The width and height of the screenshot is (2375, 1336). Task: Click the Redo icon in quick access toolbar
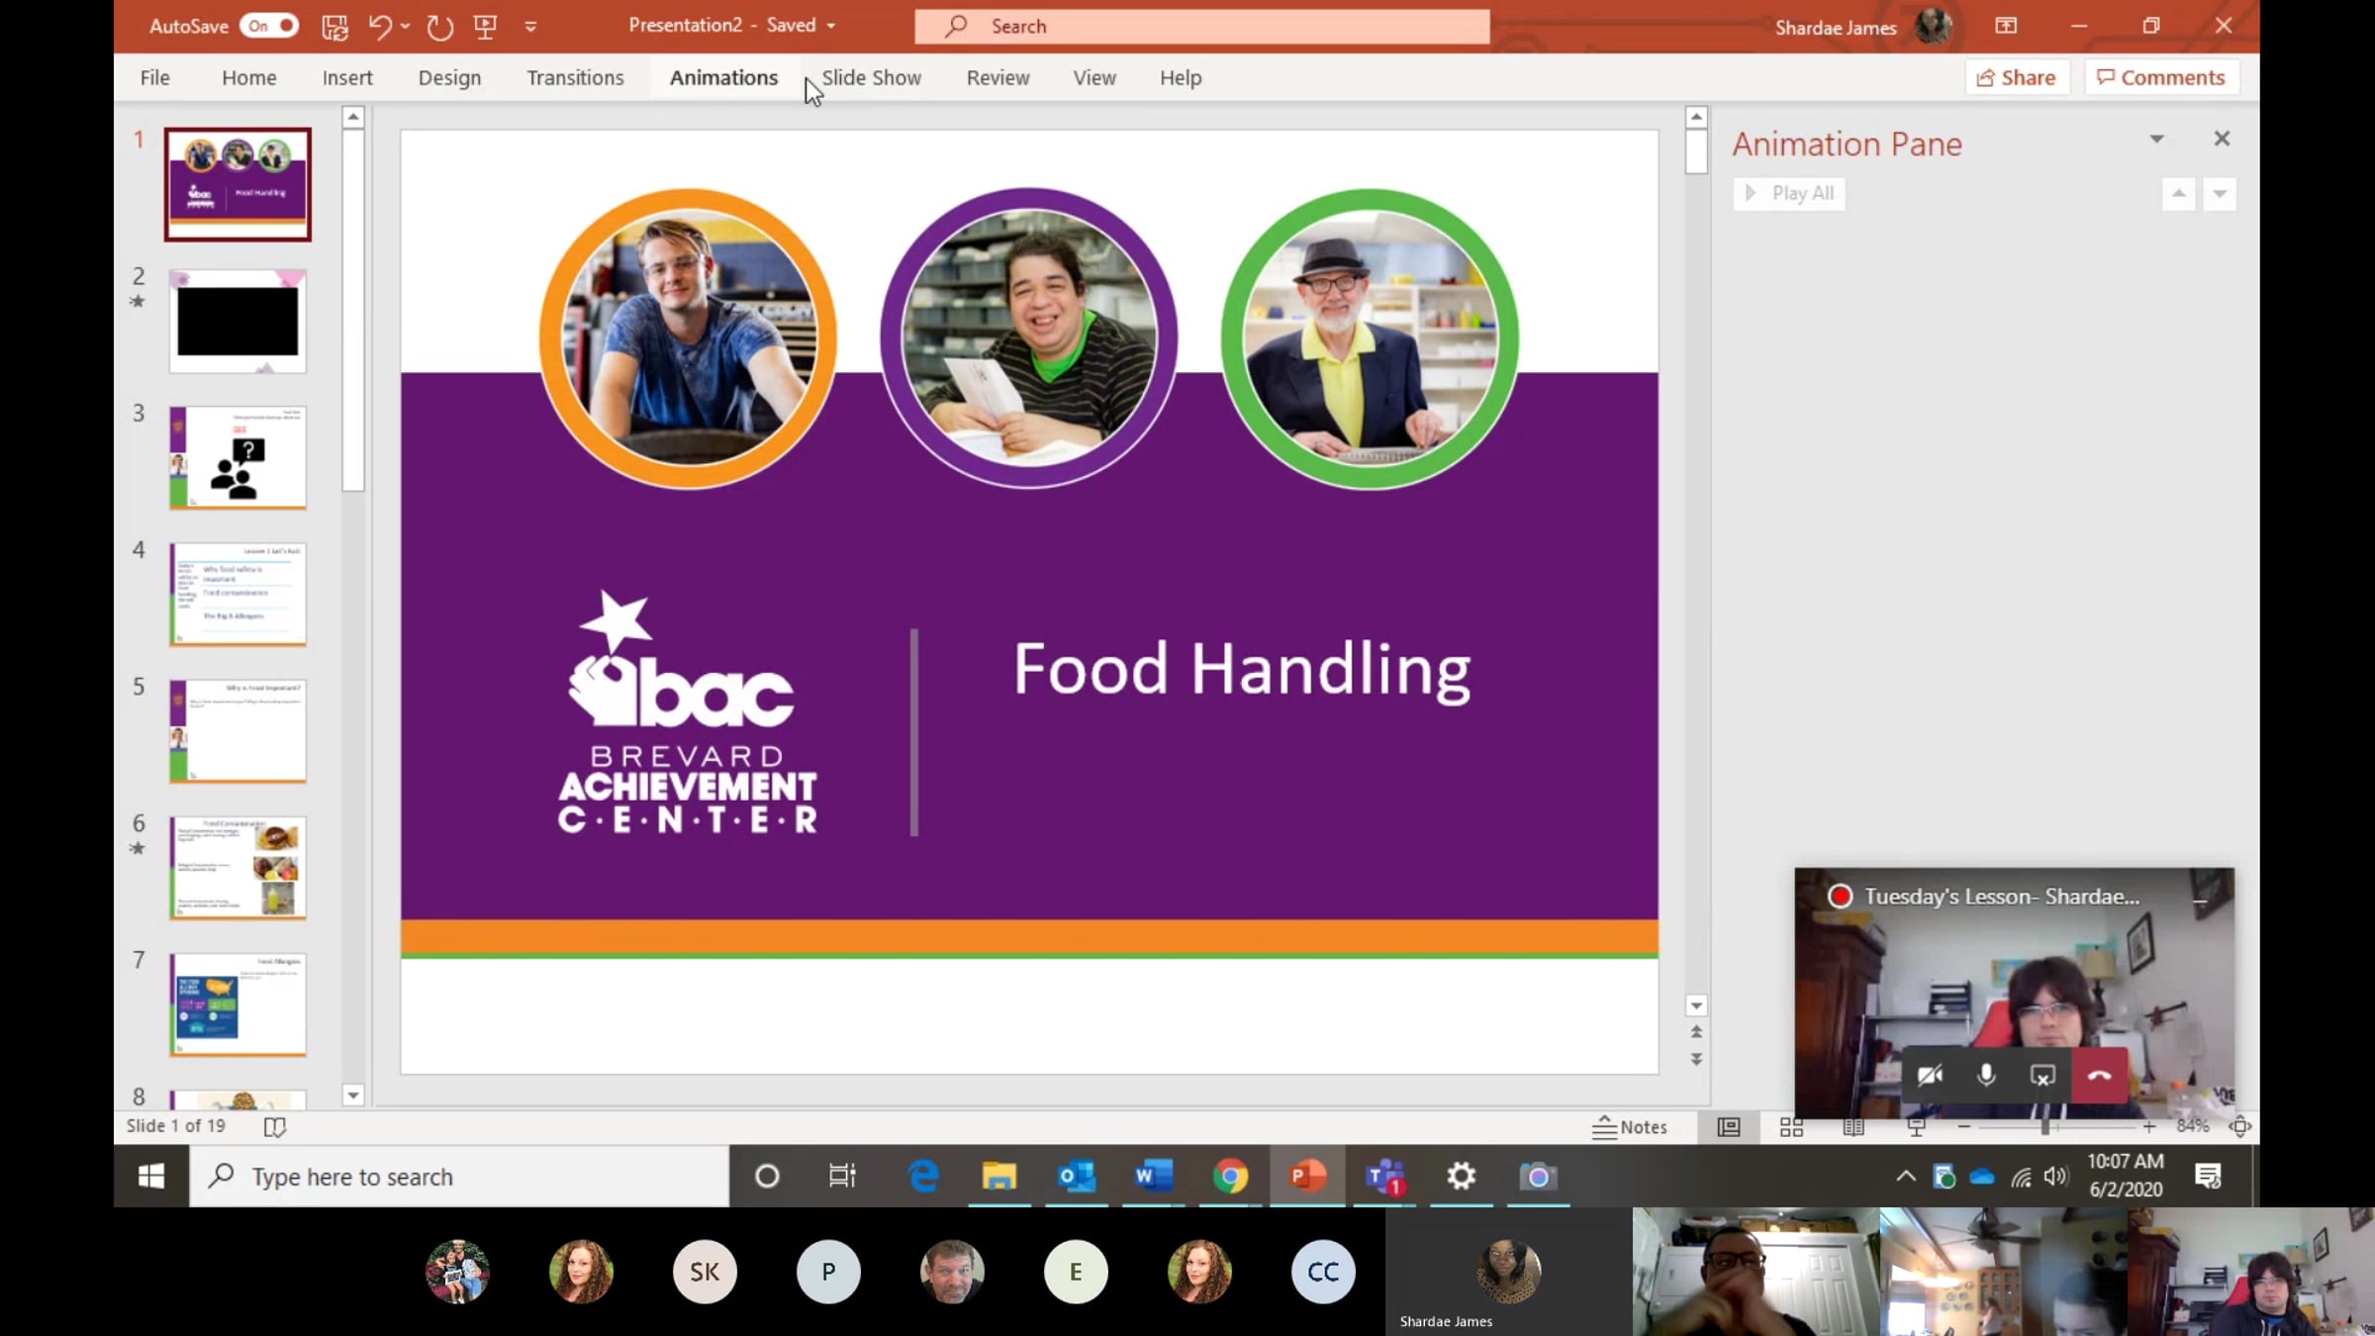439,27
